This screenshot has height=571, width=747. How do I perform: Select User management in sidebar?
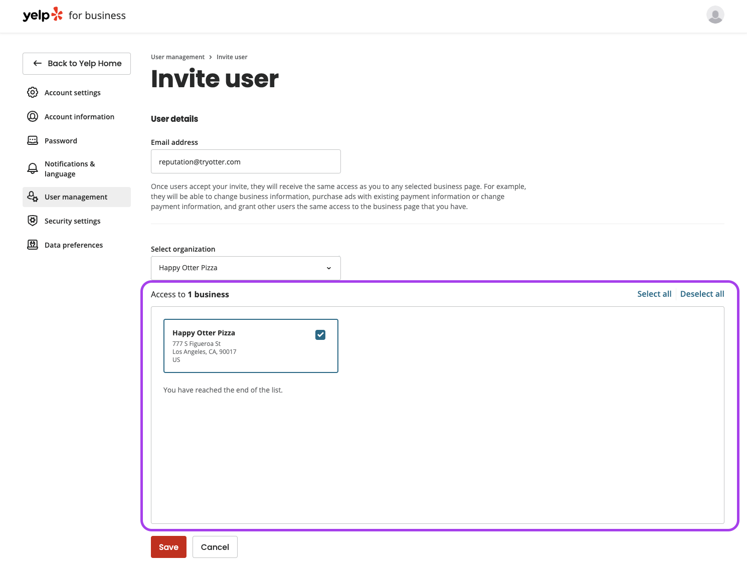(x=77, y=197)
